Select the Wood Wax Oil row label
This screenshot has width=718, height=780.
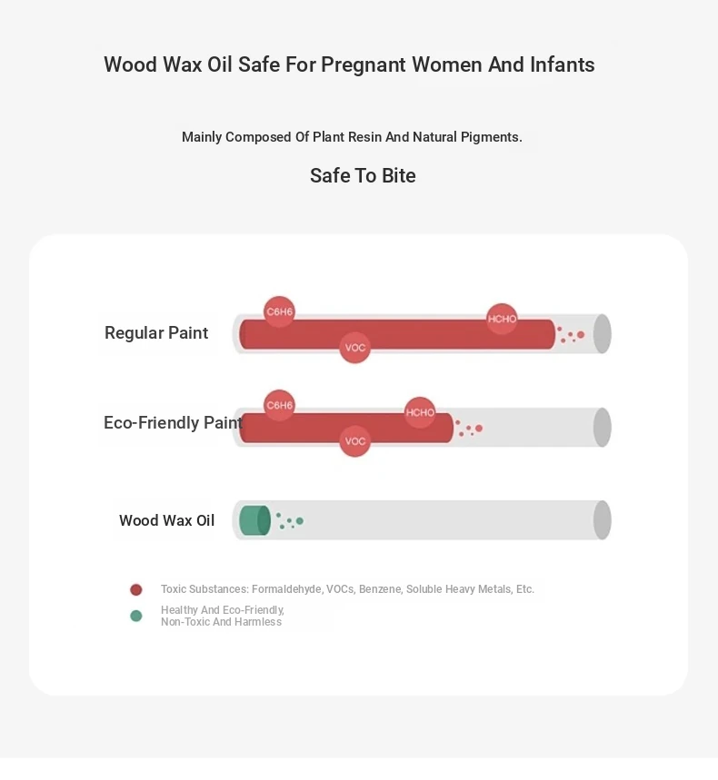(x=167, y=521)
